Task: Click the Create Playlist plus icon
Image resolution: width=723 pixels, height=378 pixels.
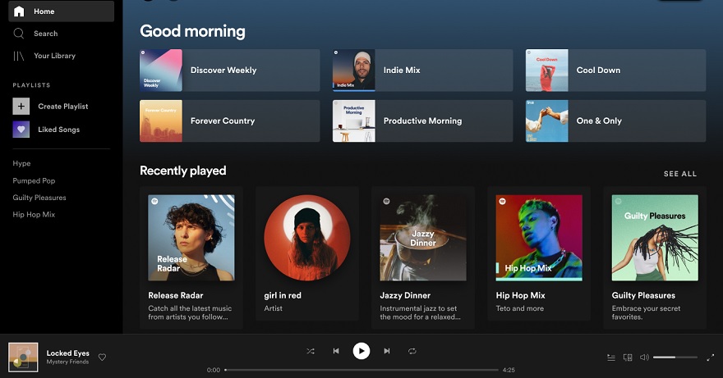Action: click(21, 107)
